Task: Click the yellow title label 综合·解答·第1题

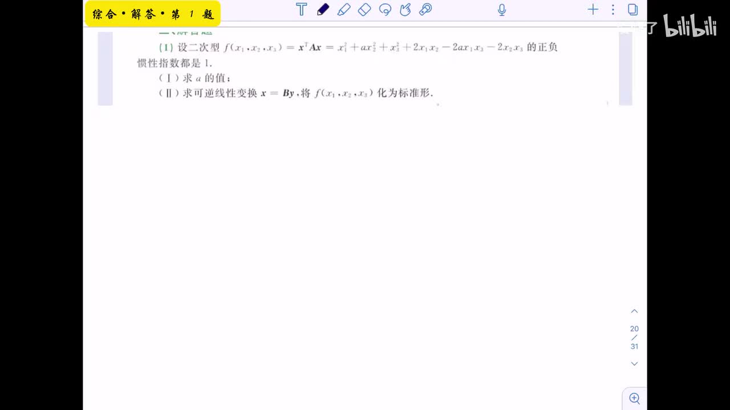Action: coord(153,14)
